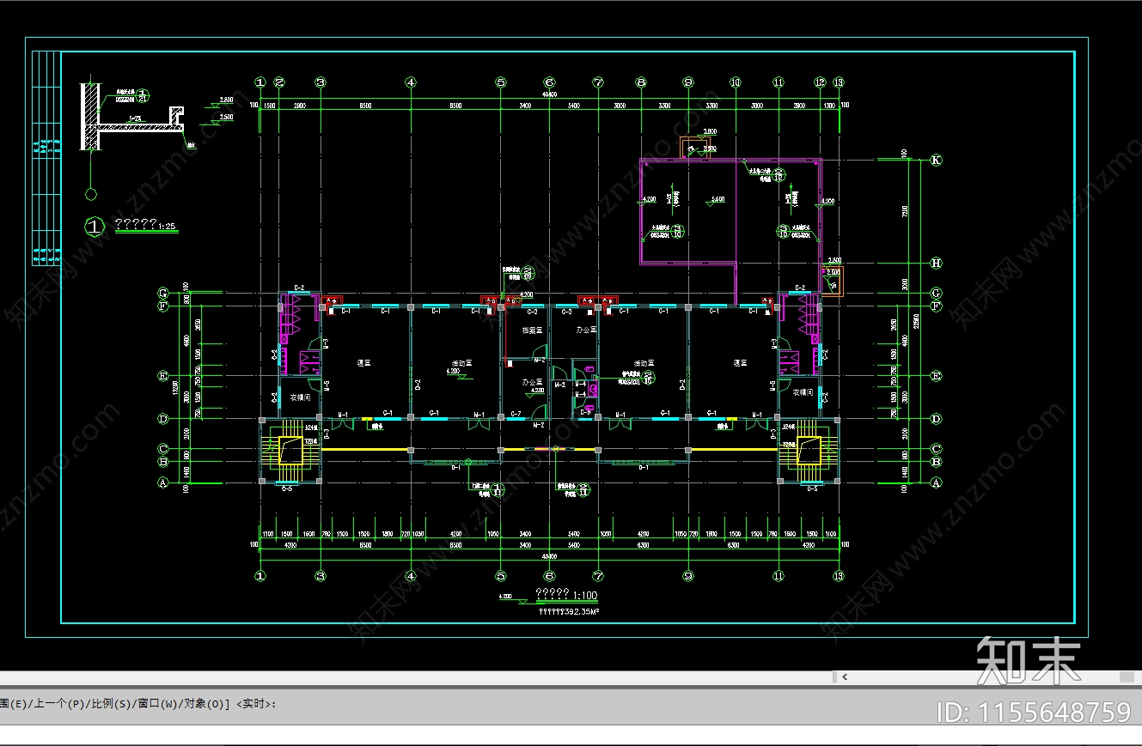
Task: Select grid axis bubble 8
Action: click(641, 82)
